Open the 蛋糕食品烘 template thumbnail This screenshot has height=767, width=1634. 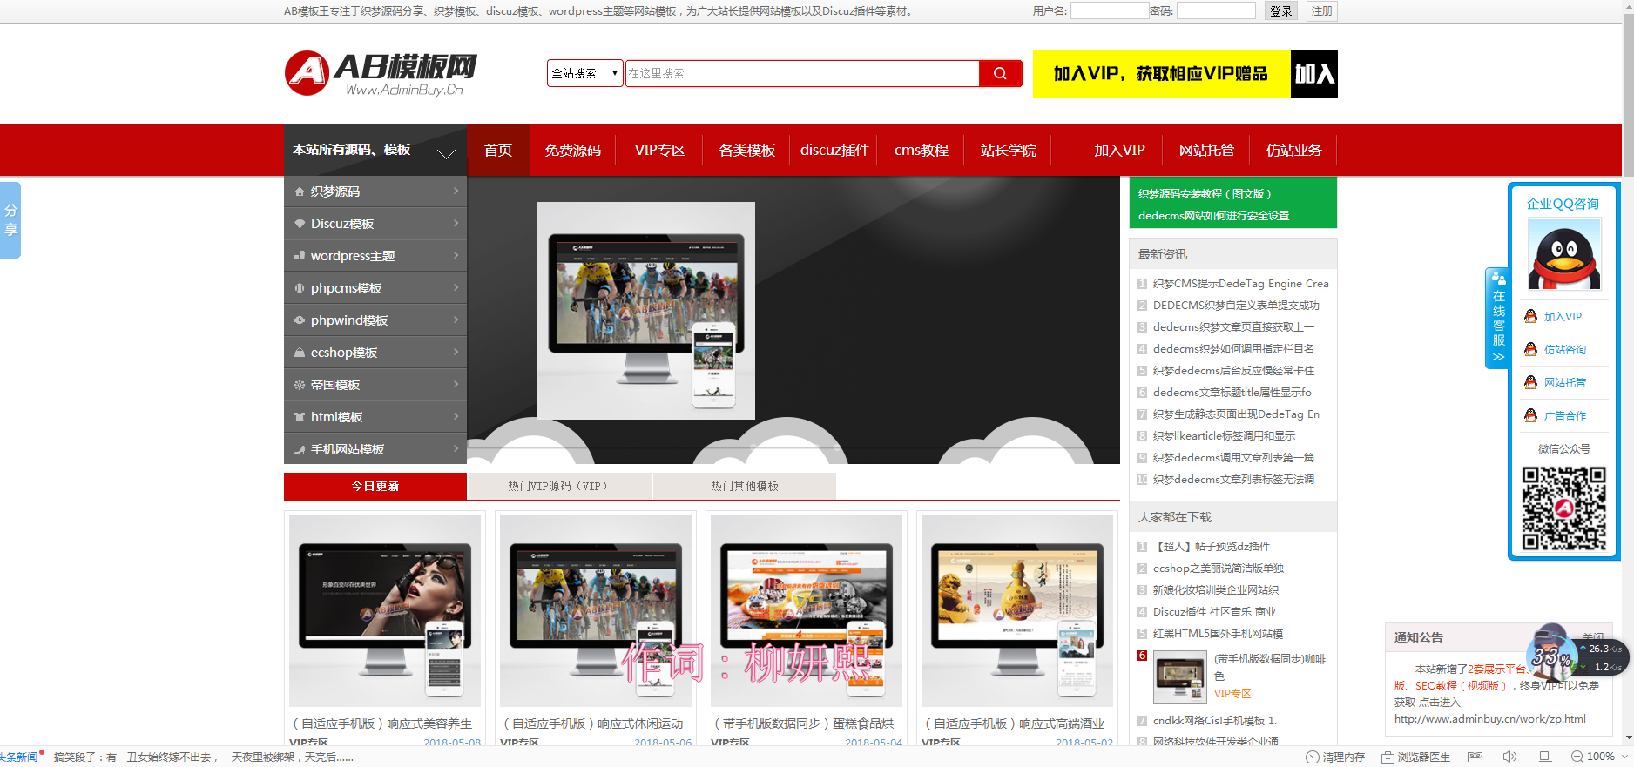coord(807,610)
